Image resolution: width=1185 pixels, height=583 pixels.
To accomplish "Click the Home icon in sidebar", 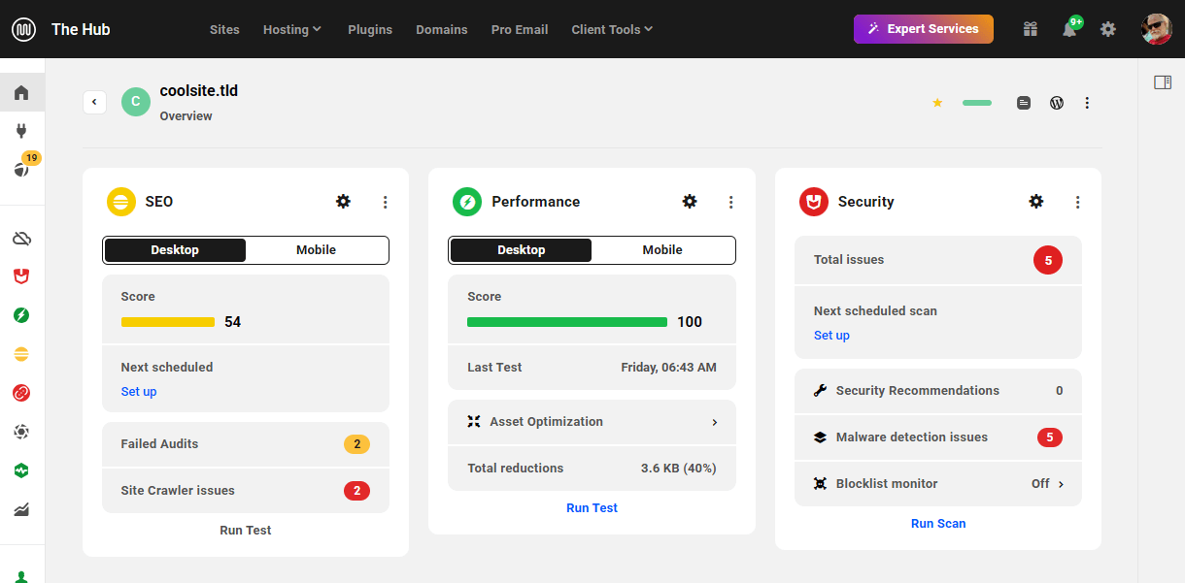I will pyautogui.click(x=21, y=92).
